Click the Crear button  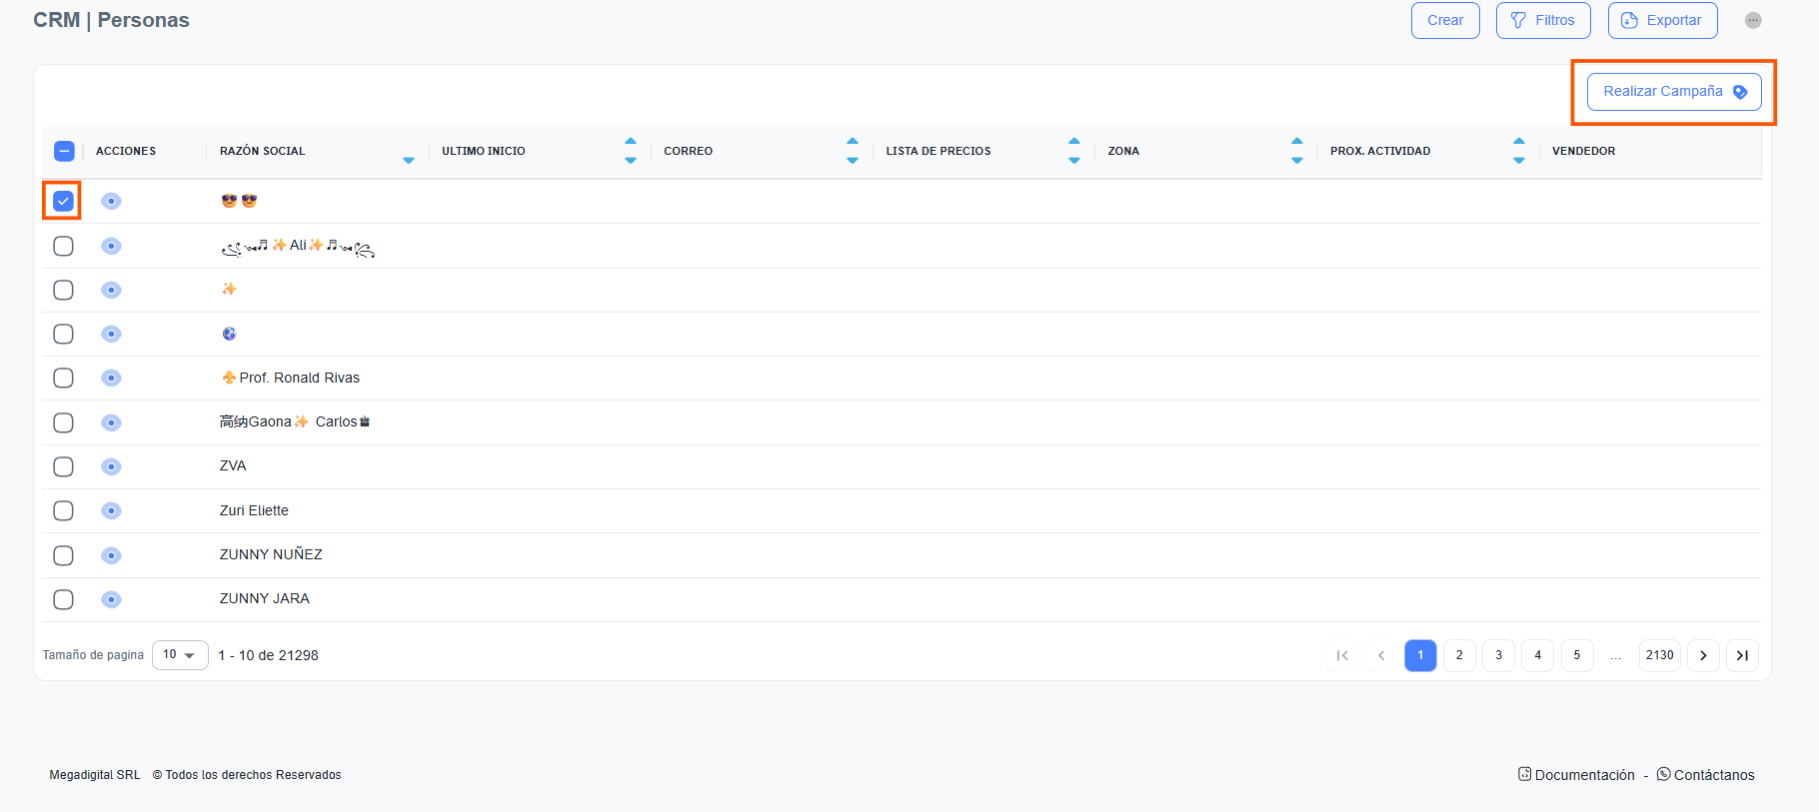coord(1445,20)
